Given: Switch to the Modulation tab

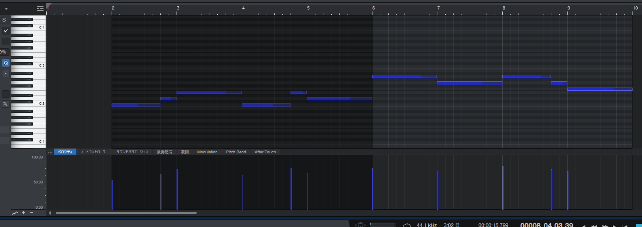Looking at the screenshot, I should [207, 152].
